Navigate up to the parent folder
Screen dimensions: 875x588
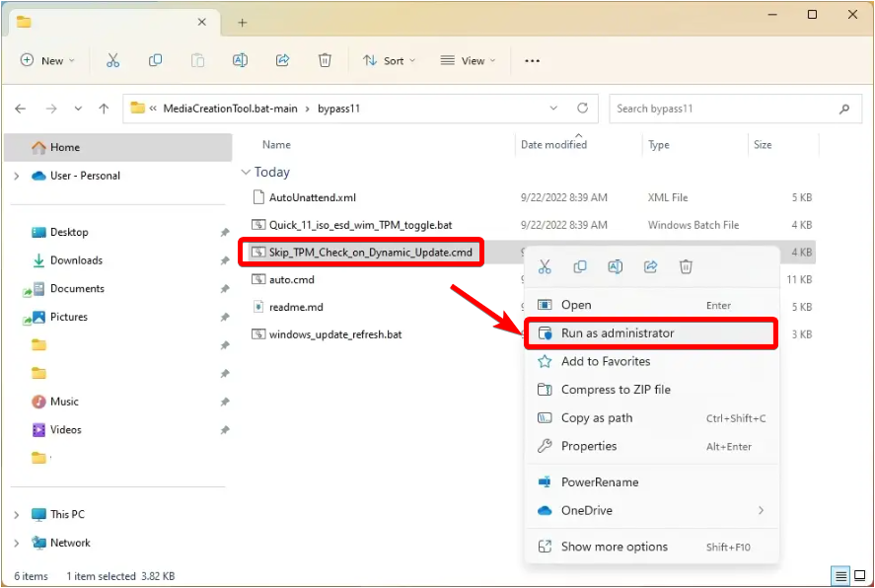click(x=104, y=109)
